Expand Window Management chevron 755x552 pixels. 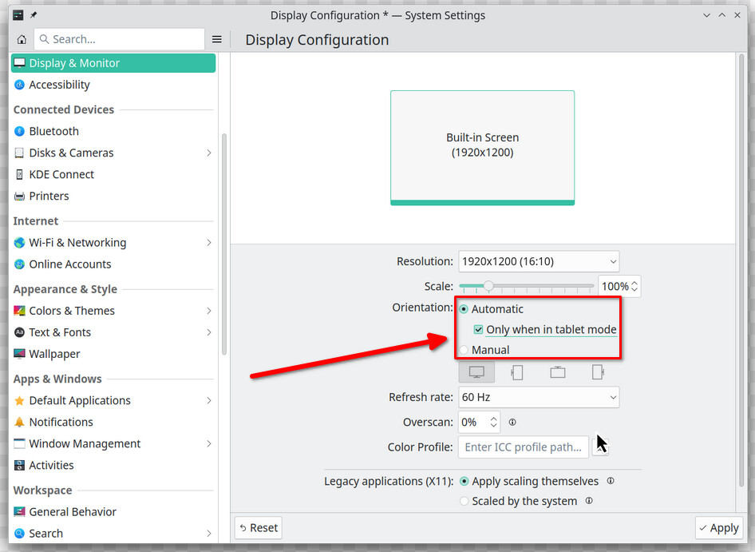pos(209,443)
